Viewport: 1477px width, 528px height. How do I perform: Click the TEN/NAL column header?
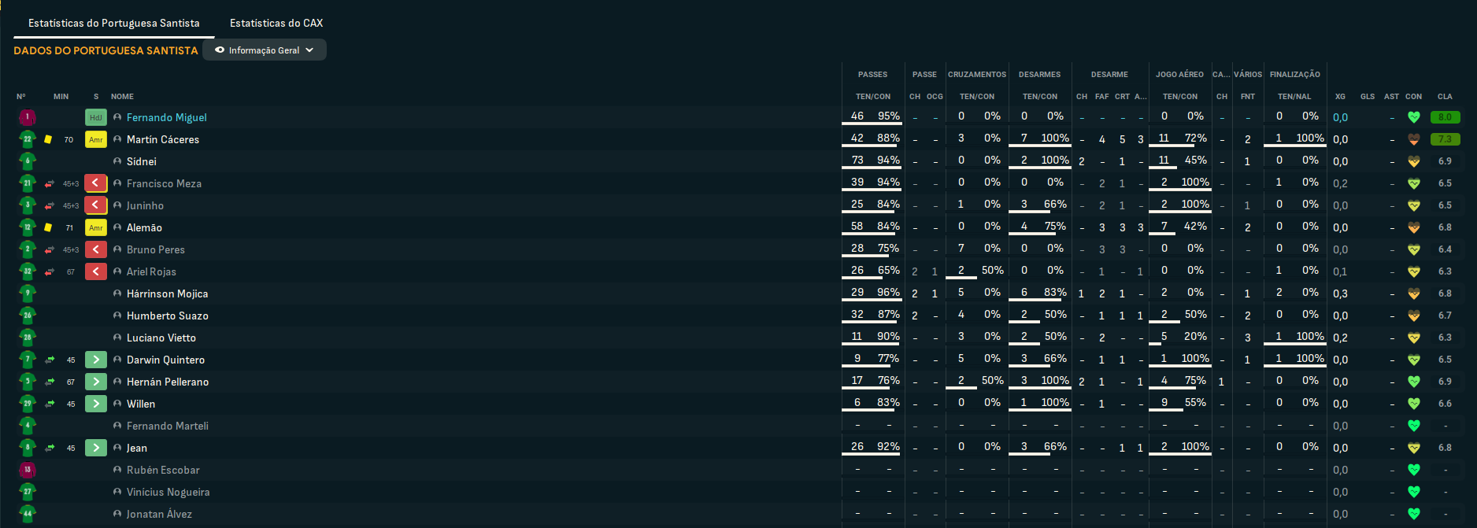1295,97
